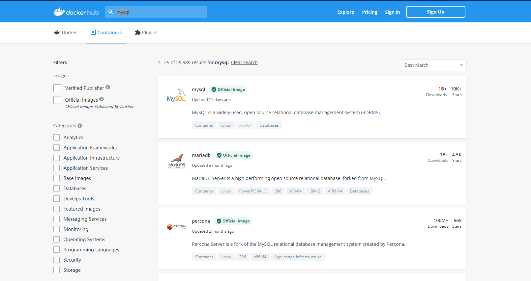Image resolution: width=531 pixels, height=281 pixels.
Task: Click 'Updated 15 days ago' on mysql
Action: tap(211, 100)
